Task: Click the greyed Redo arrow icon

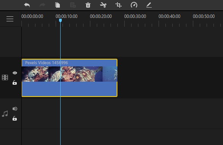Action: [42, 5]
